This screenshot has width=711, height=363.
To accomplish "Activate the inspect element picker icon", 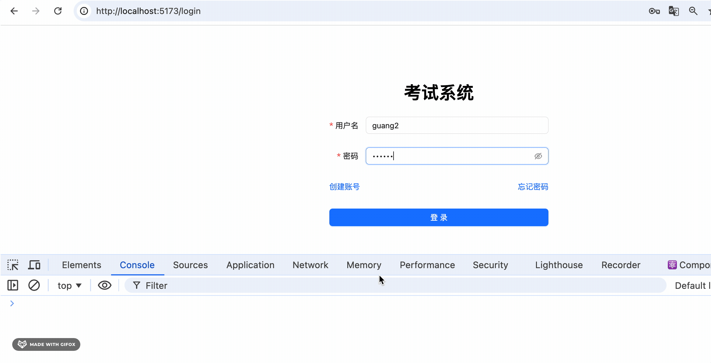I will [x=13, y=265].
